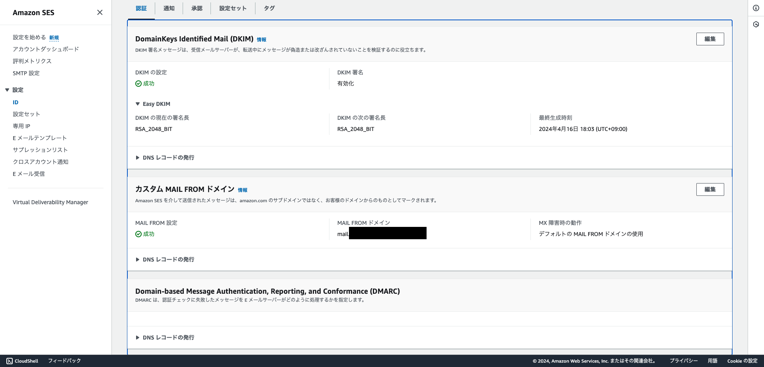Open E メール受信 in sidebar
Viewport: 764px width, 367px height.
[29, 174]
